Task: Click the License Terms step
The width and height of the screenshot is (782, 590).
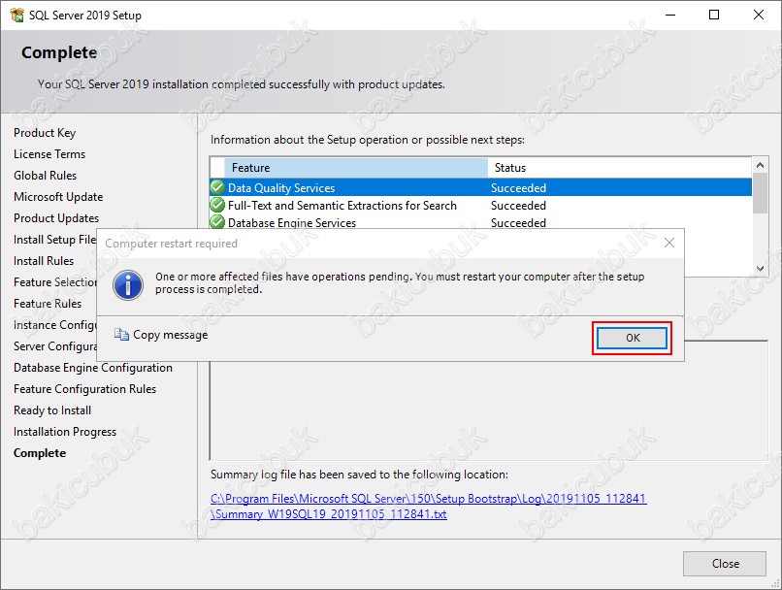Action: (49, 154)
